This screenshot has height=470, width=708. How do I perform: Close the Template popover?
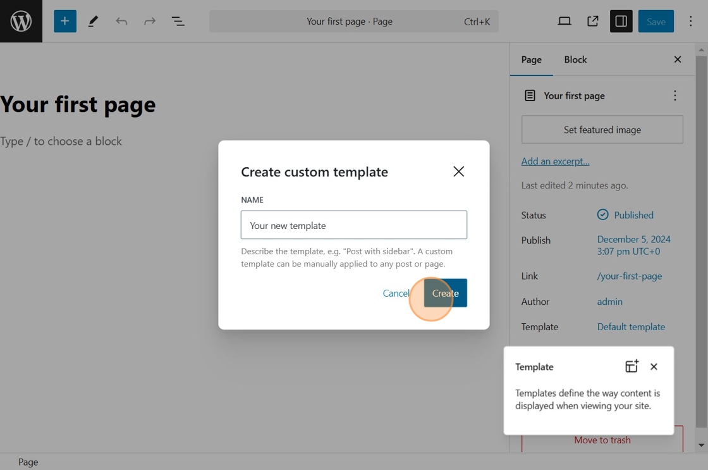click(654, 366)
